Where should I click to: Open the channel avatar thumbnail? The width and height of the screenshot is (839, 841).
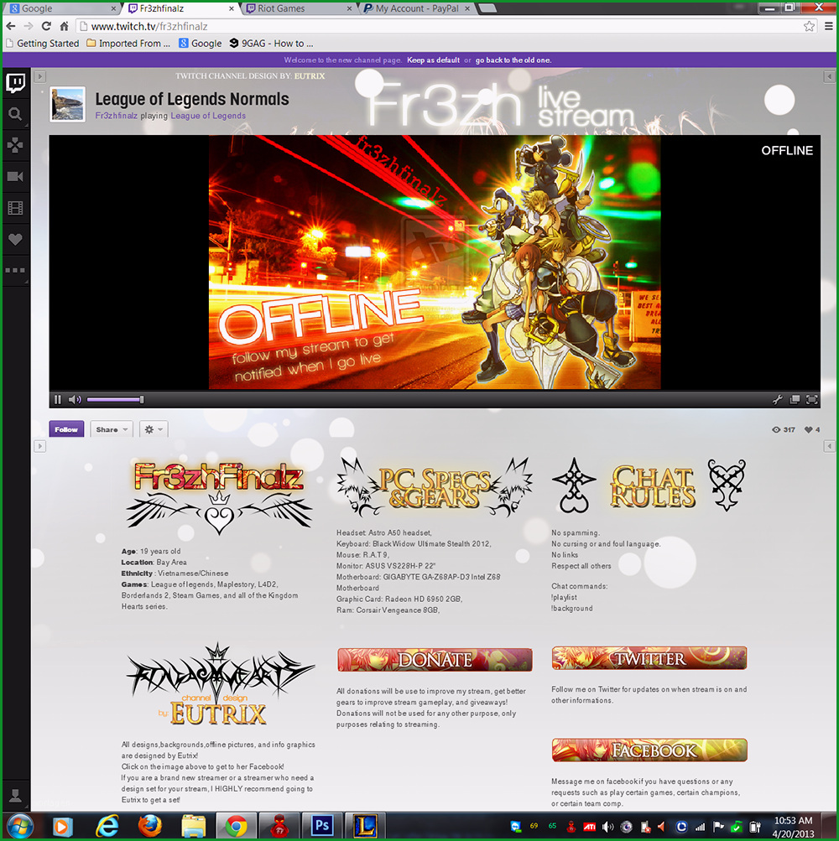[68, 104]
